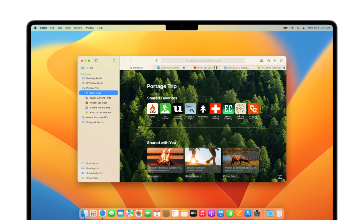The height and width of the screenshot is (220, 361).
Task: Open the Tentrr favorite icon
Action: pos(153,109)
